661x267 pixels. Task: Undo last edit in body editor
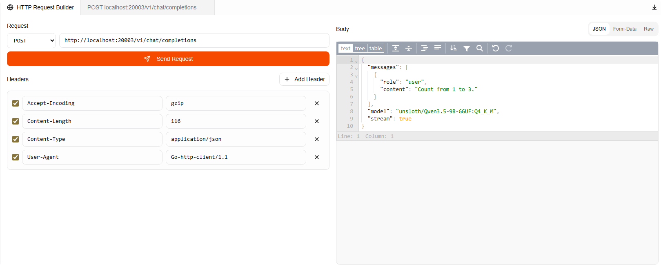496,48
